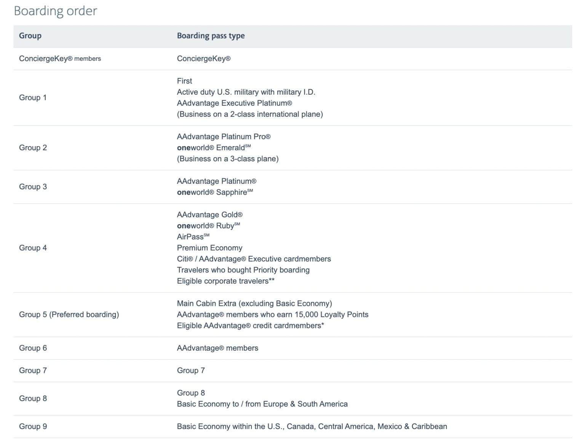
Task: Click "Basic Economy to / from Europe & South America"
Action: point(262,404)
